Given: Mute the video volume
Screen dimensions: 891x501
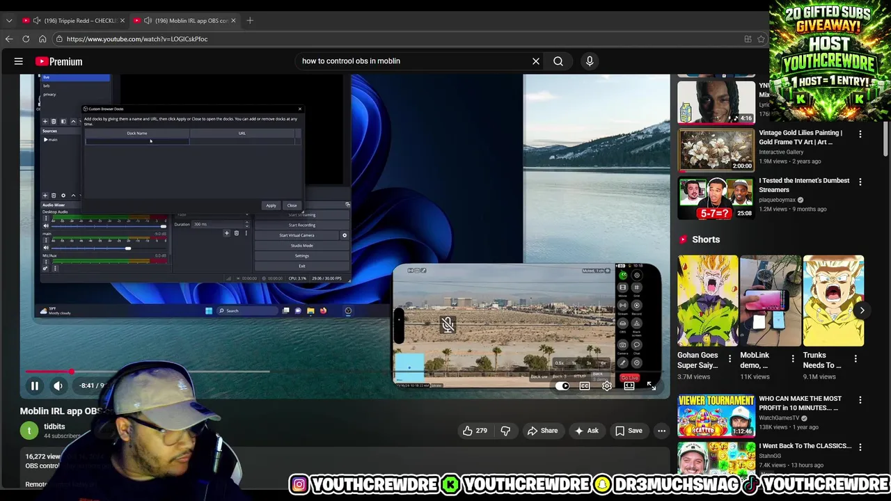Looking at the screenshot, I should click(x=58, y=385).
